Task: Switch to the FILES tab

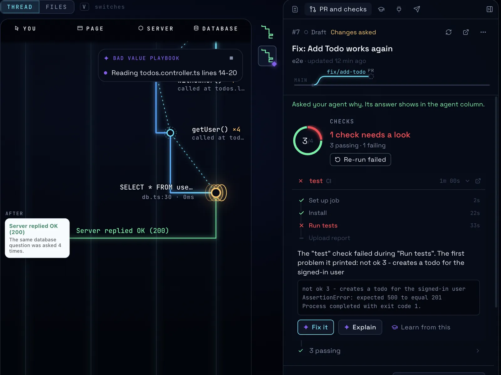Action: 56,7
